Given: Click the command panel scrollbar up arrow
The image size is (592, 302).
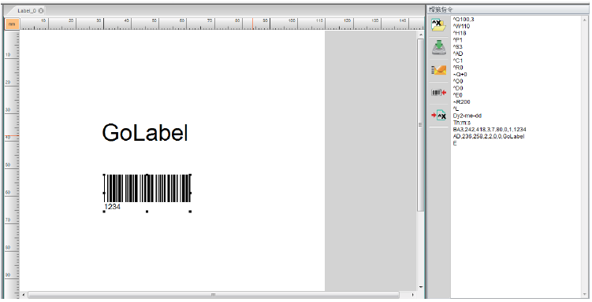Looking at the screenshot, I should point(586,19).
